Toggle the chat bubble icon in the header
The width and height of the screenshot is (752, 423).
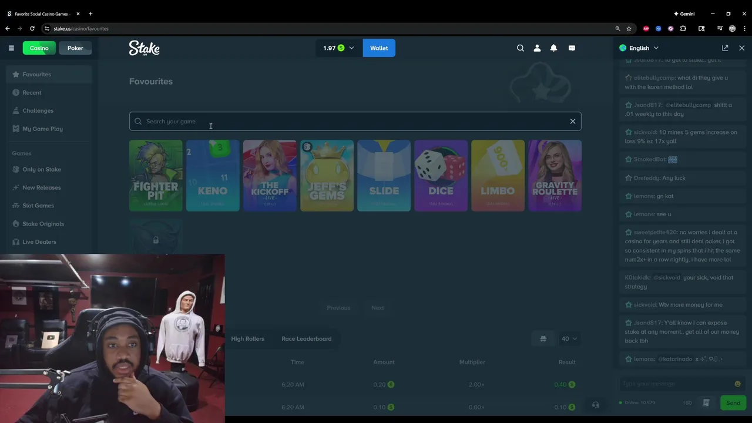572,48
